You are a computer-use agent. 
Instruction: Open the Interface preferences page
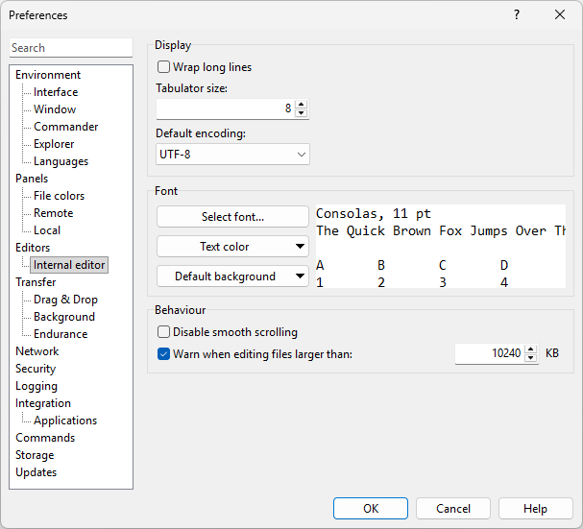56,92
